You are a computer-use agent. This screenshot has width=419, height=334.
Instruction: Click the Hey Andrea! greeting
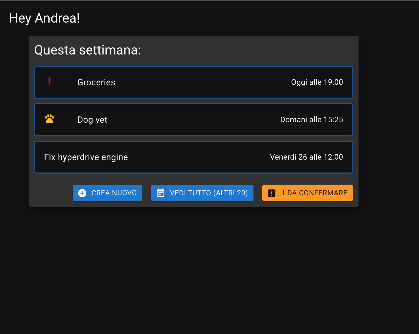(44, 18)
